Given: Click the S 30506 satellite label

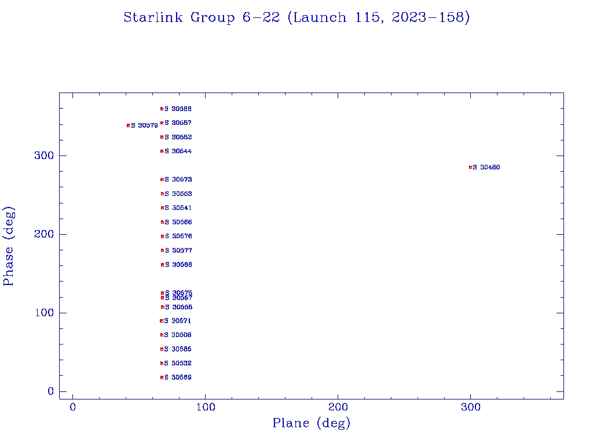Looking at the screenshot, I should 178,335.
